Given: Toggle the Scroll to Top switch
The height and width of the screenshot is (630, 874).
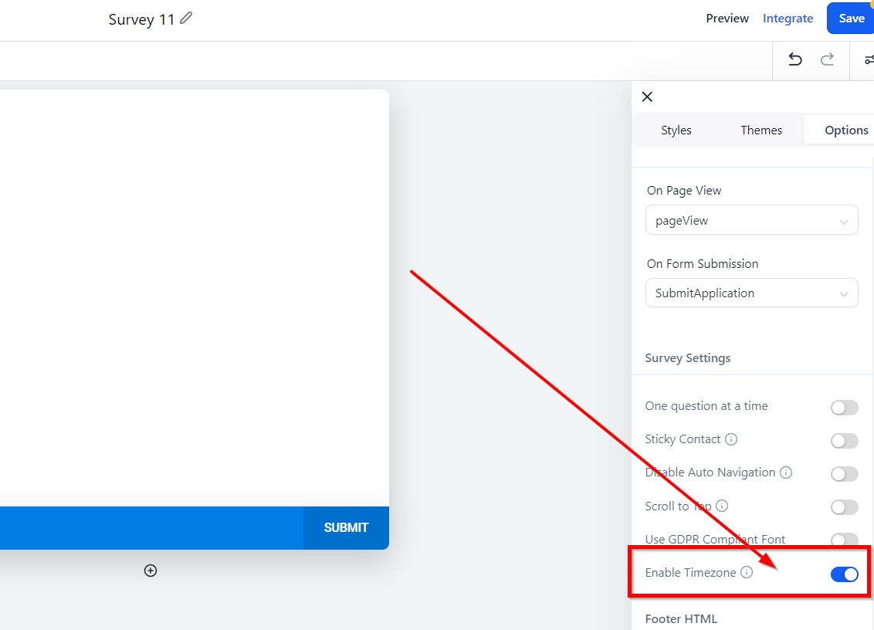Looking at the screenshot, I should (x=844, y=507).
